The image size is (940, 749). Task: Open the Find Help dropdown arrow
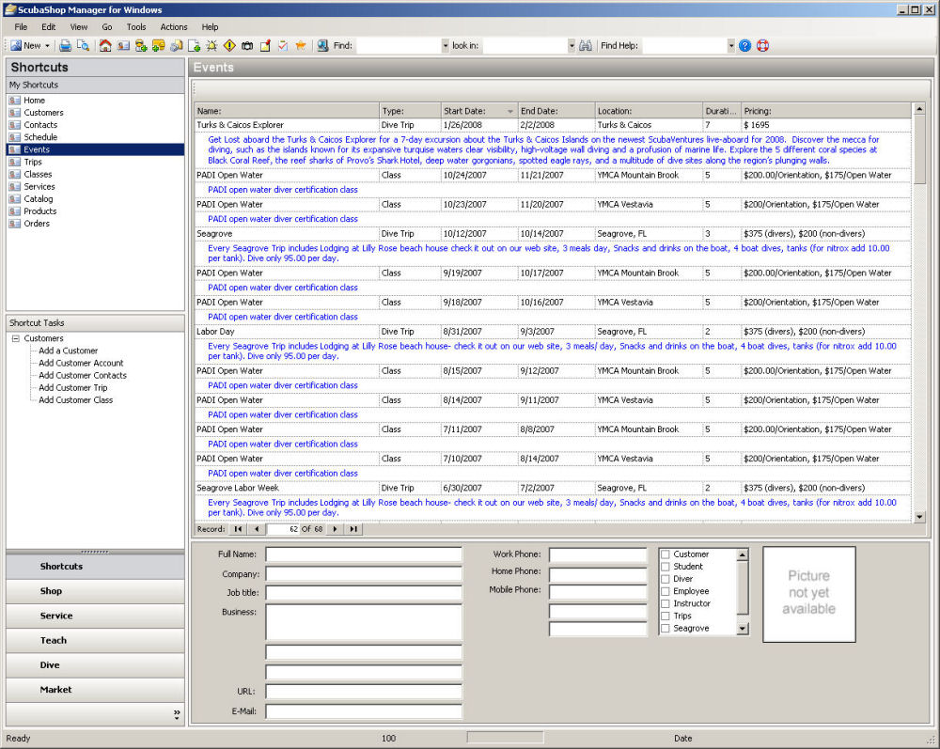[730, 45]
